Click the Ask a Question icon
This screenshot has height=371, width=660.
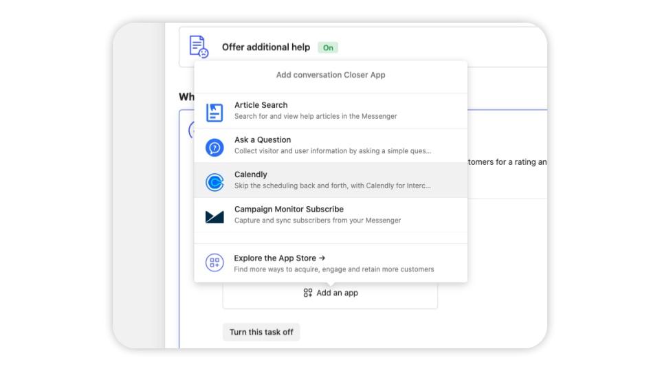(214, 148)
